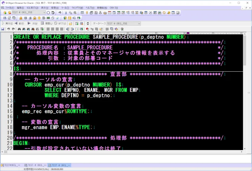The image size is (252, 171).
Task: Click the 終了(X) exit button
Action: [x=60, y=24]
